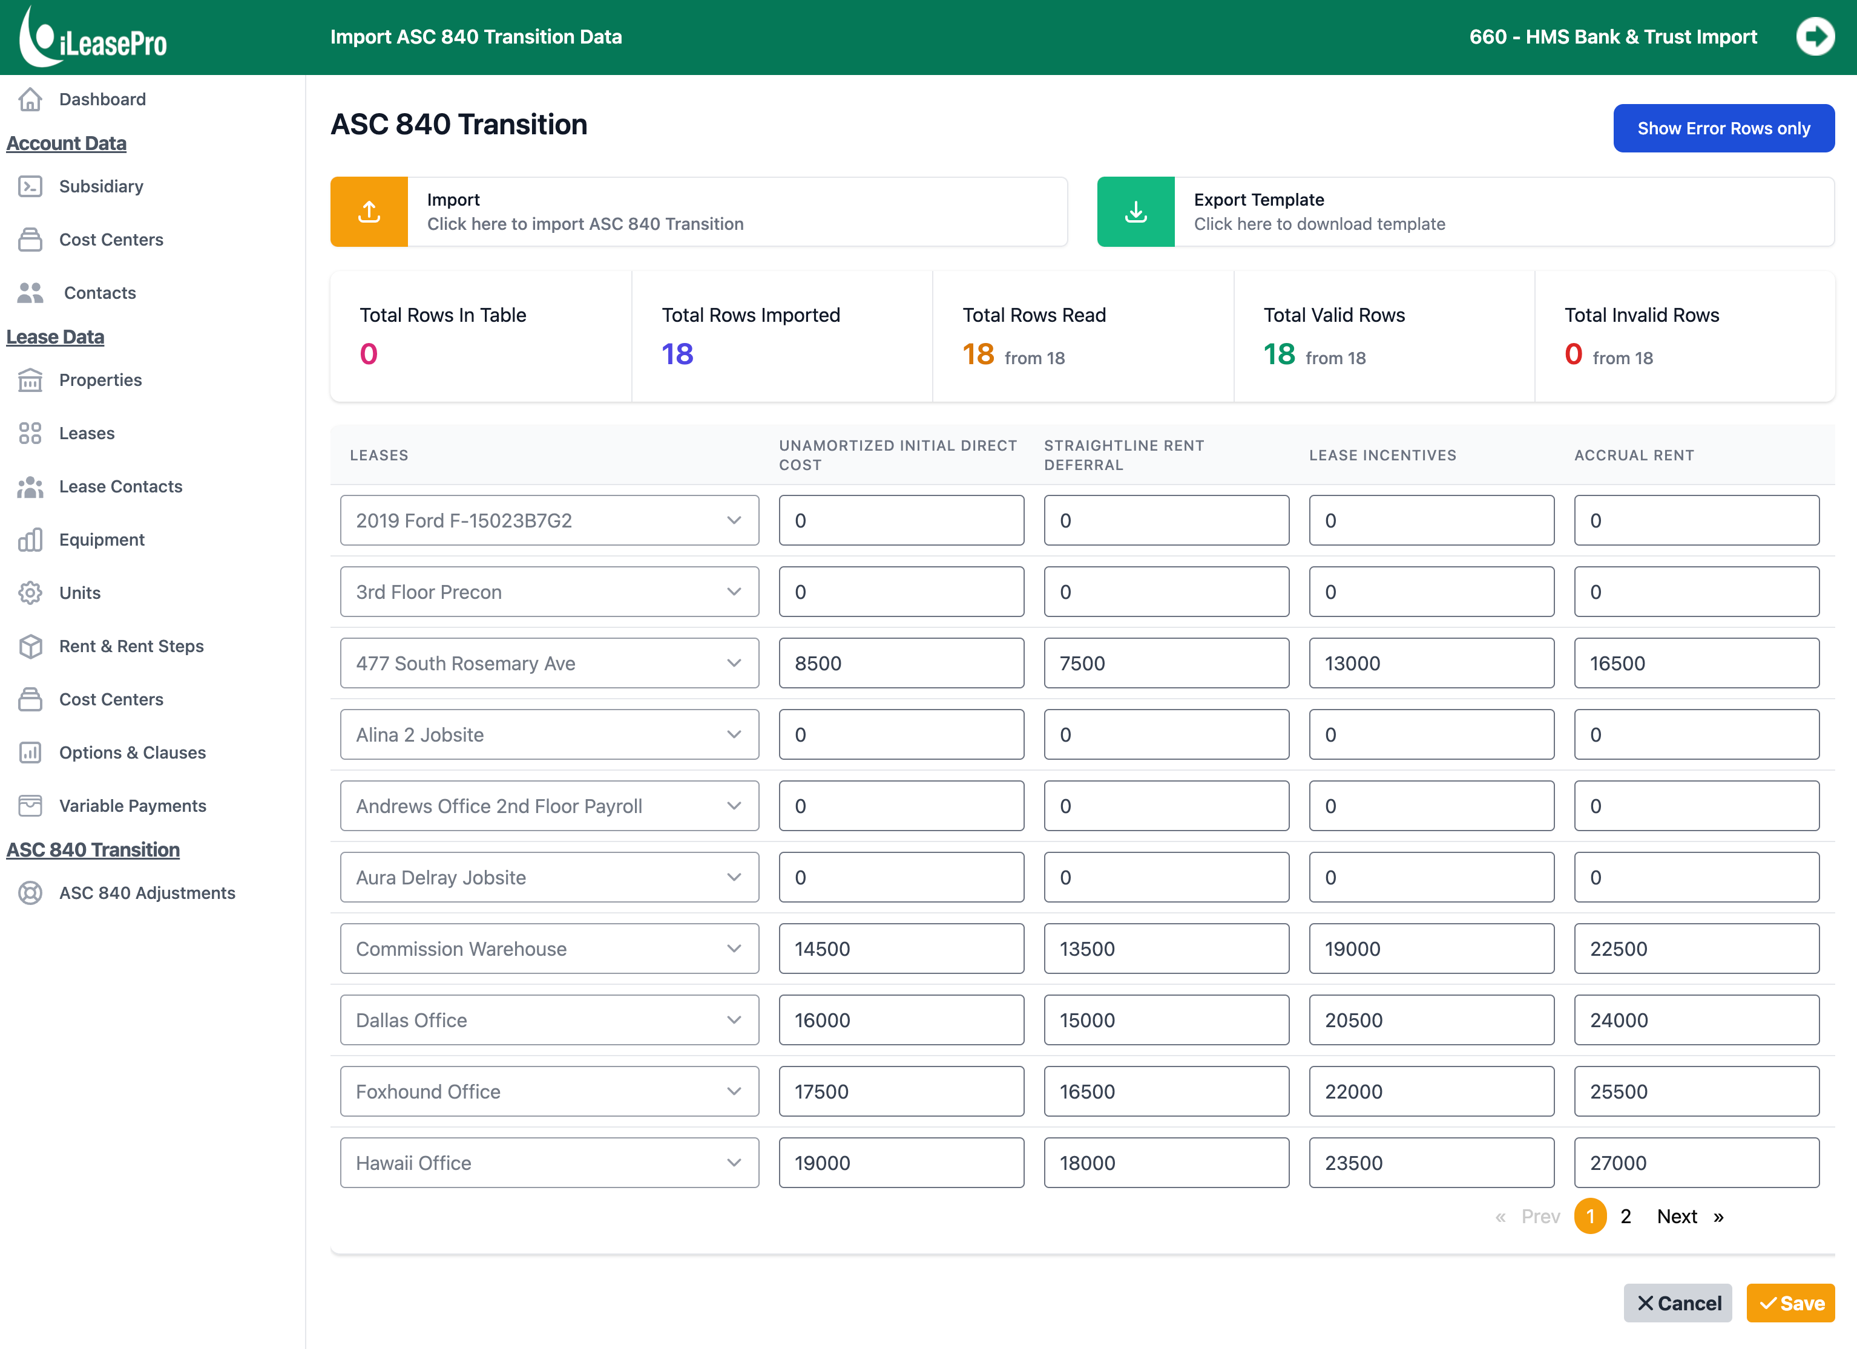Click the iLeasePro logo
The image size is (1857, 1349).
pyautogui.click(x=93, y=37)
